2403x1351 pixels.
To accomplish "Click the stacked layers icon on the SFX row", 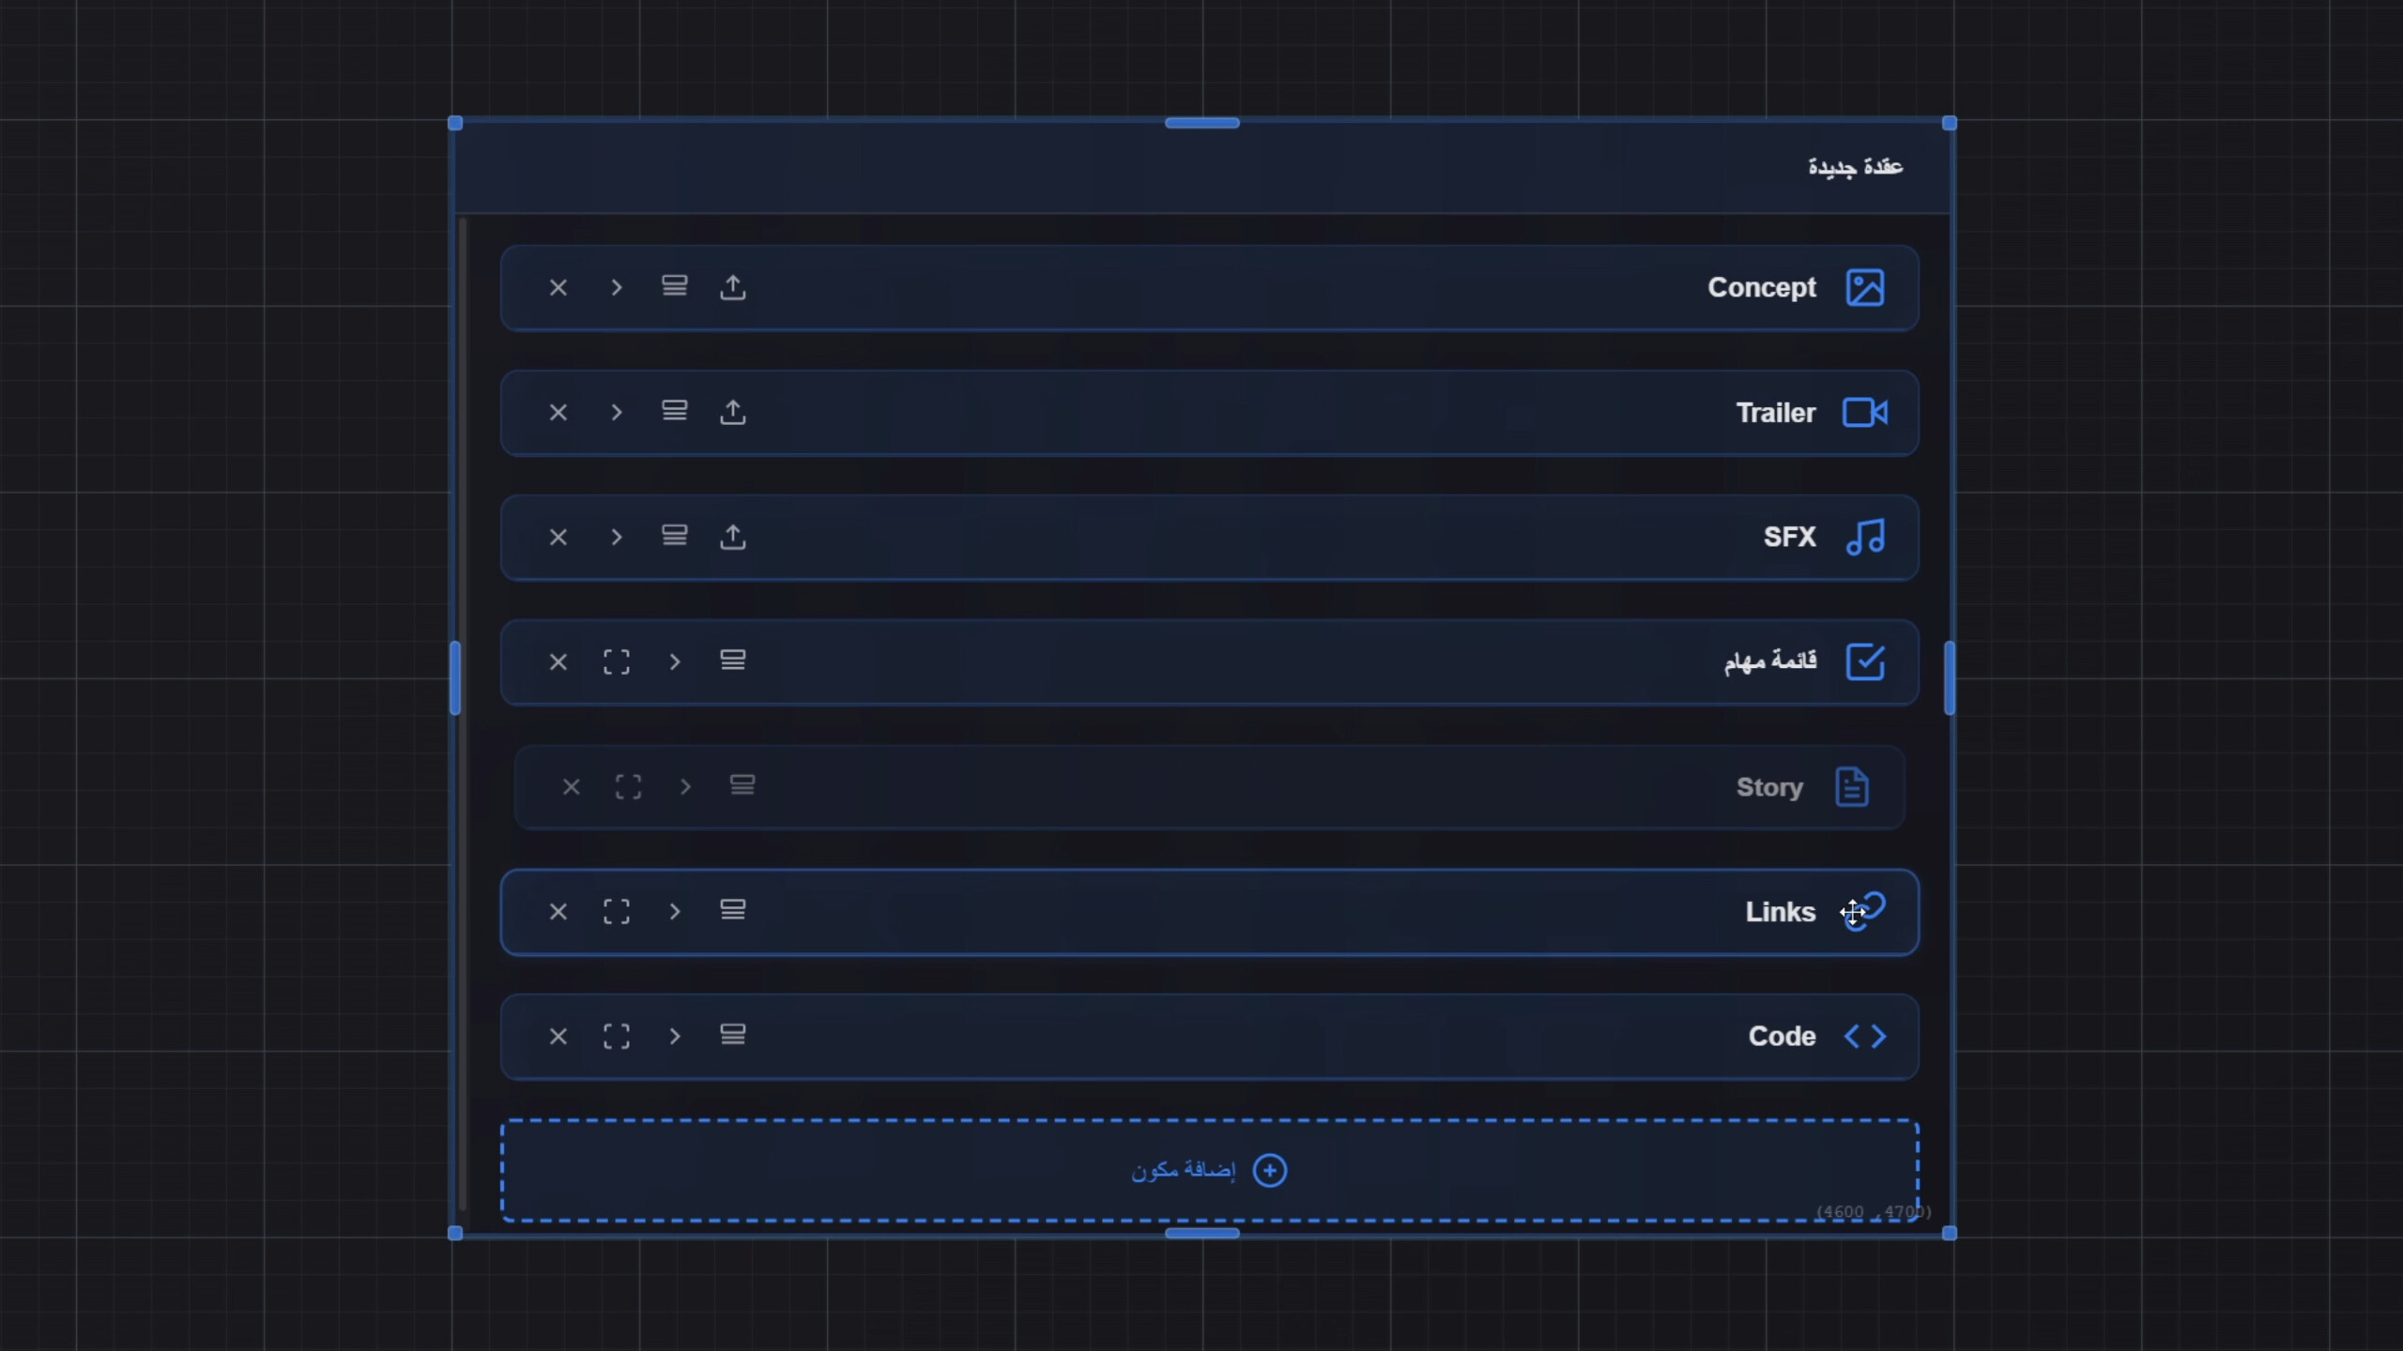I will (x=674, y=536).
